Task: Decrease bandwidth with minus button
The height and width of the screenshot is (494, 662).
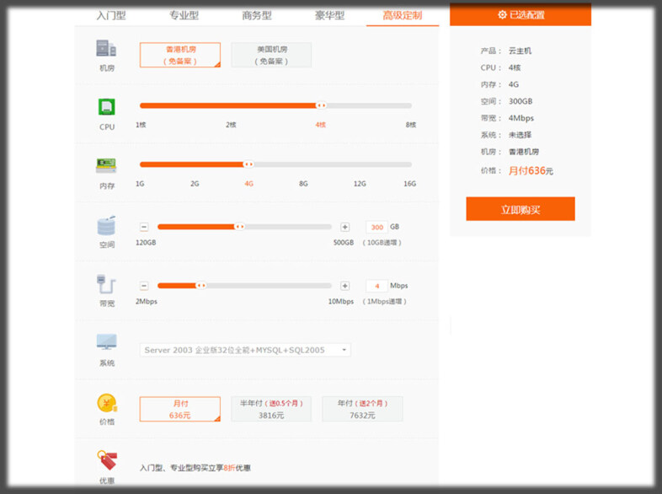Action: (144, 286)
